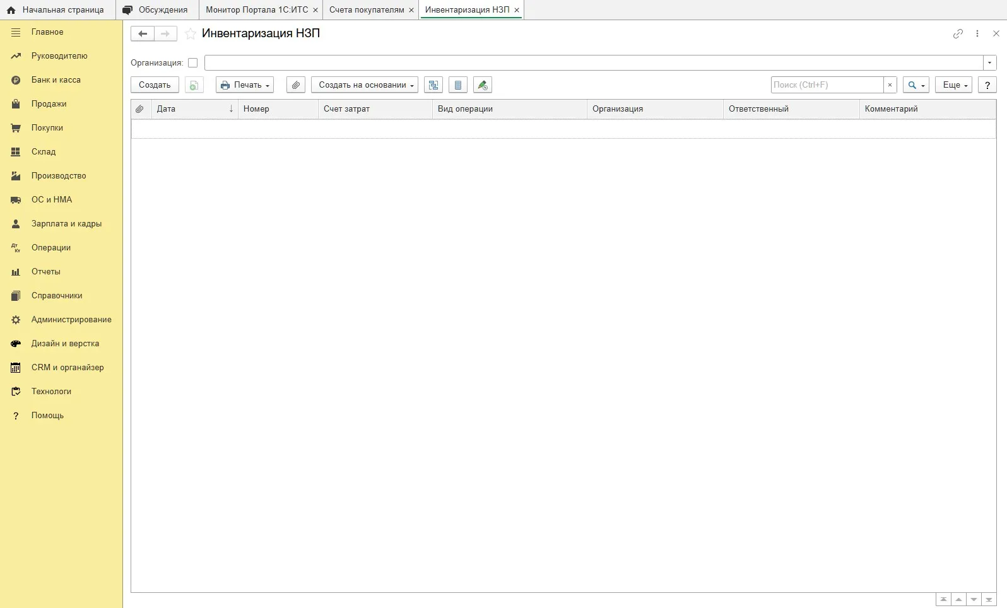The width and height of the screenshot is (1007, 608).
Task: Go back with the left arrow button
Action: pyautogui.click(x=143, y=33)
